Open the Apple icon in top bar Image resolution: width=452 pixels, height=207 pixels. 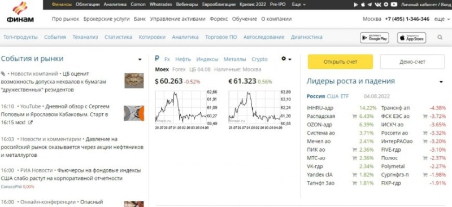pos(363,5)
